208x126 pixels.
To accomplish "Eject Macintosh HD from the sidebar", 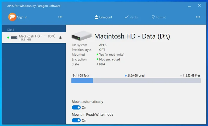I will pyautogui.click(x=60, y=38).
